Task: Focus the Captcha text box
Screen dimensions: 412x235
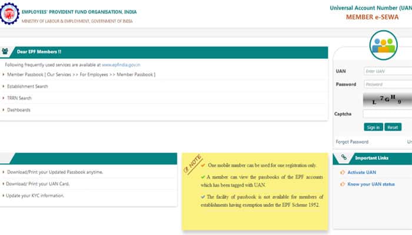Action: point(387,114)
